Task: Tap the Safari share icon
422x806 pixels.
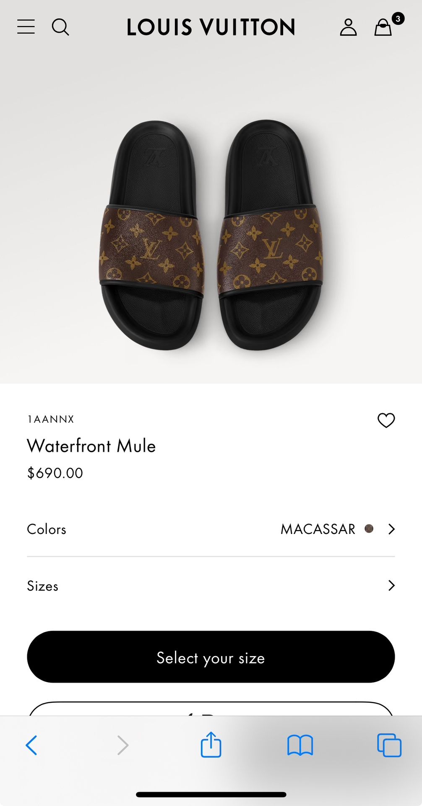Action: coord(211,745)
